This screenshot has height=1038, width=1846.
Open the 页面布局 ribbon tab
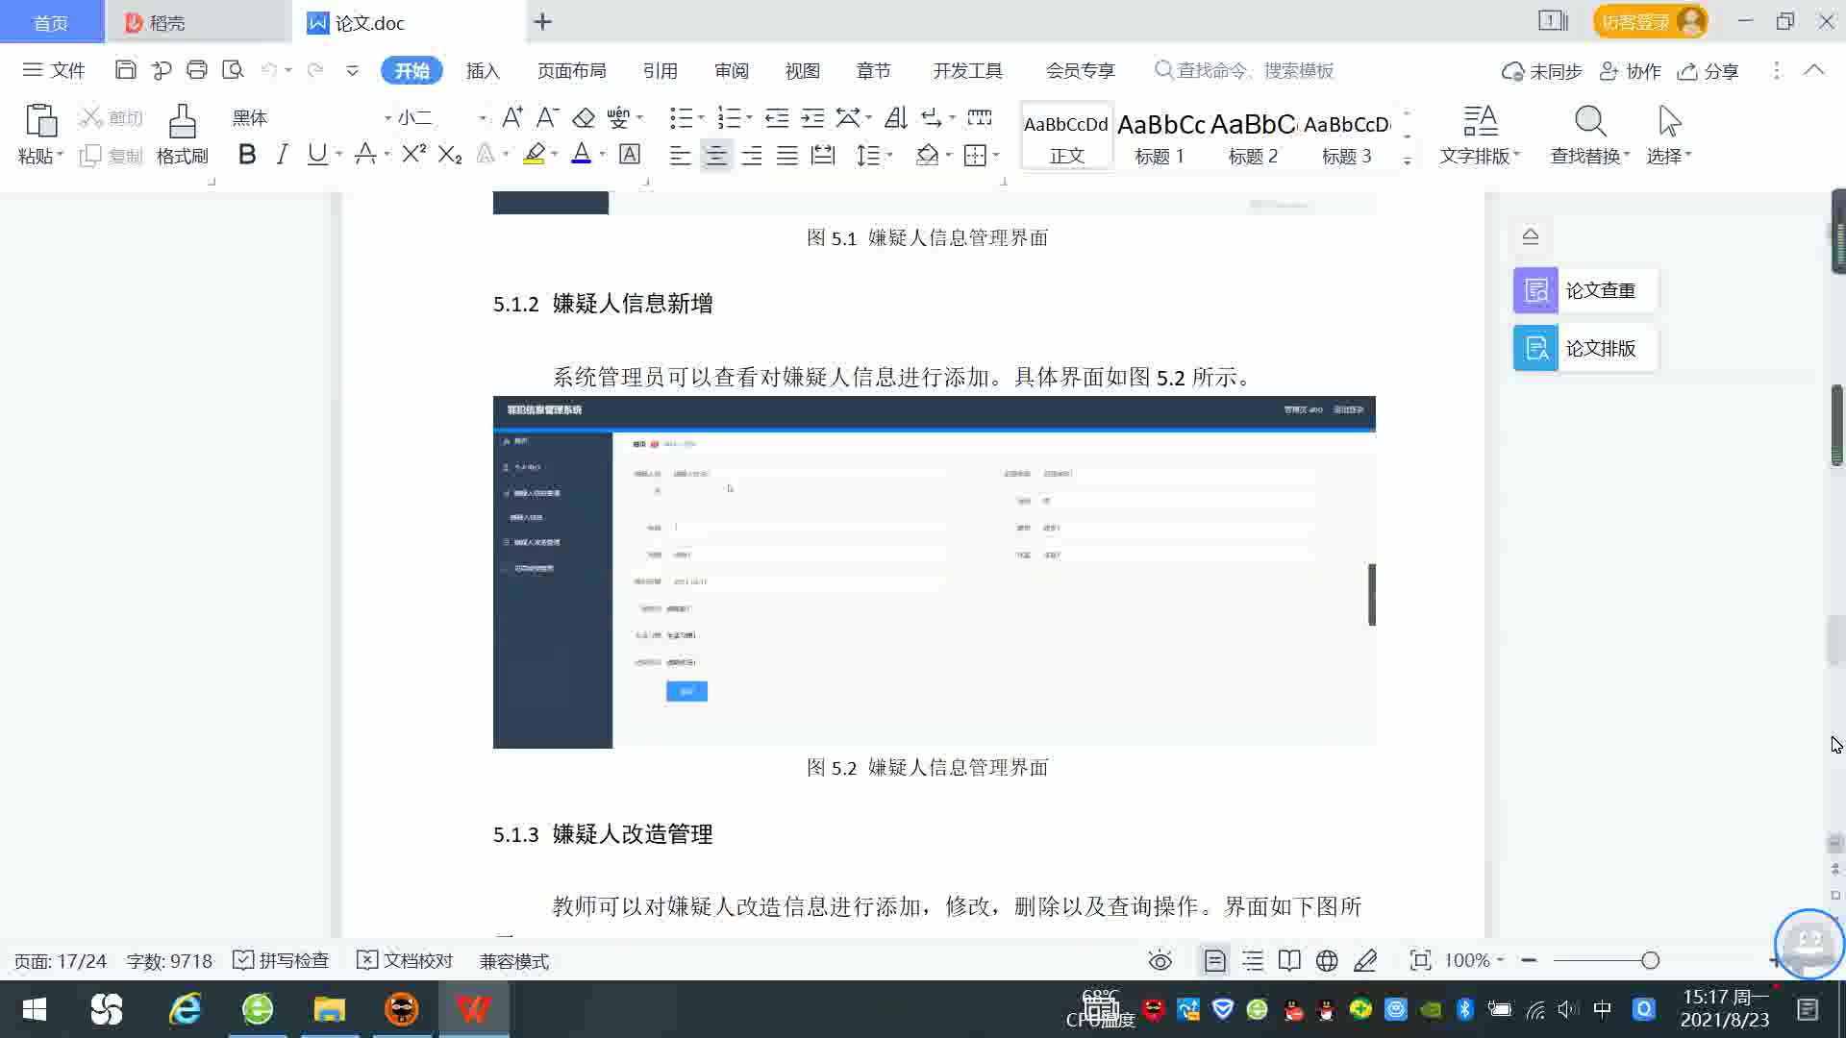click(571, 70)
